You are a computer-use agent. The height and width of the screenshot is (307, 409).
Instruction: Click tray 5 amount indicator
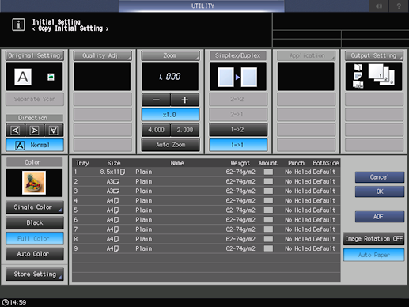(268, 210)
